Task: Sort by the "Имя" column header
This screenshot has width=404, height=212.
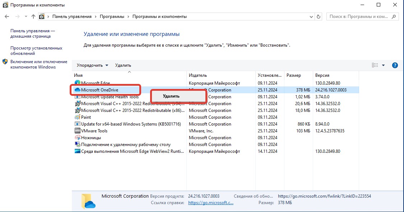Action: tap(129, 75)
